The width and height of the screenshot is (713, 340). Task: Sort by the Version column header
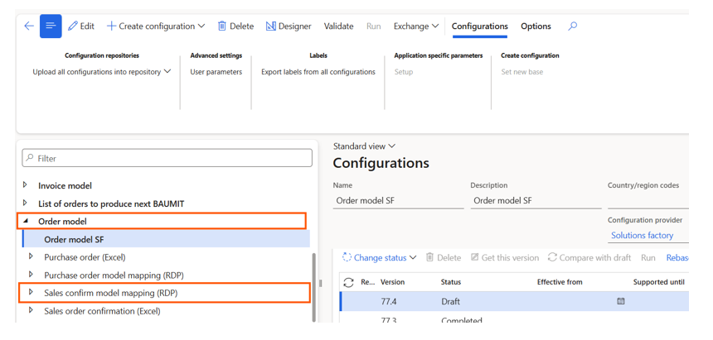pos(392,282)
